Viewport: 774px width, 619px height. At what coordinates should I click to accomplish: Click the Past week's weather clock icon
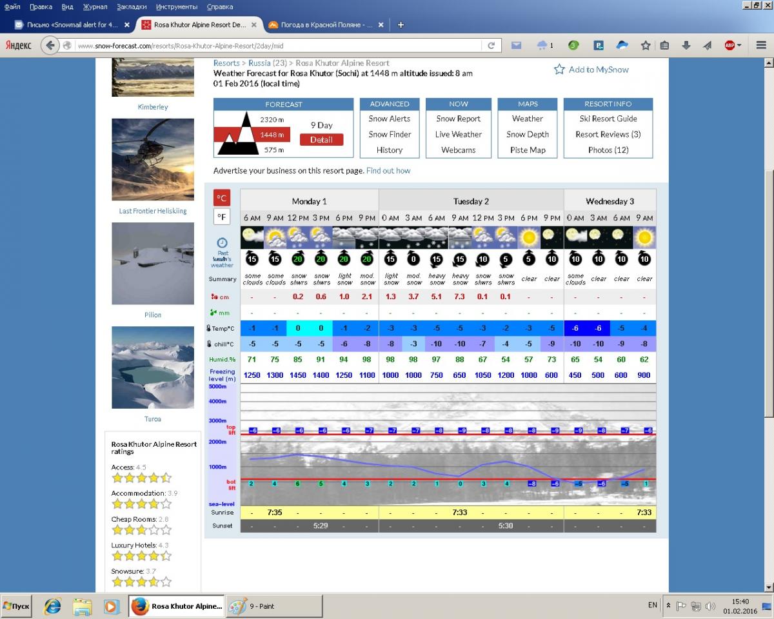click(x=222, y=243)
